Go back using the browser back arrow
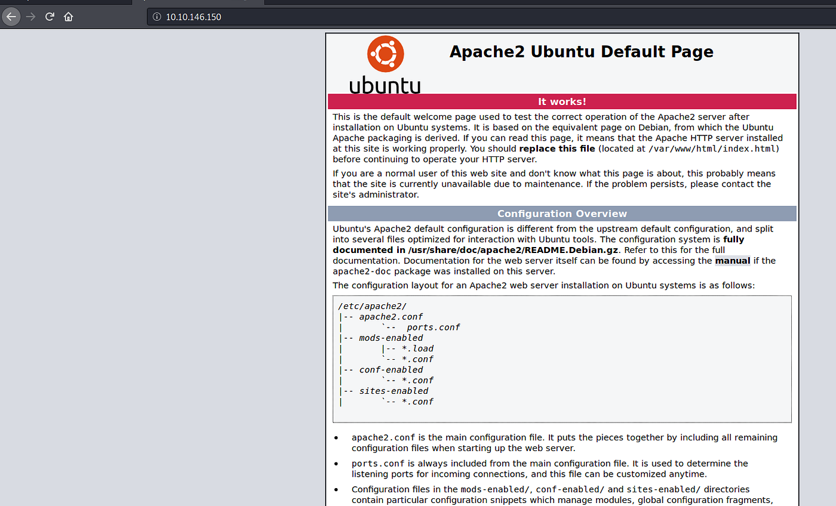Image resolution: width=836 pixels, height=506 pixels. pyautogui.click(x=11, y=17)
